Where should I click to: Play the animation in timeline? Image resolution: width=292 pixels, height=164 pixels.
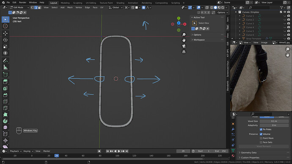coord(119,151)
